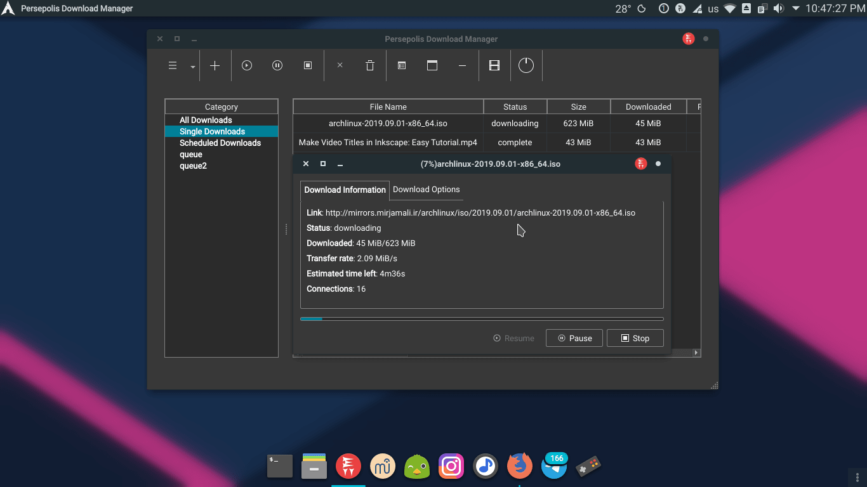867x487 pixels.
Task: Click the download properties icon in toolbar
Action: click(402, 65)
